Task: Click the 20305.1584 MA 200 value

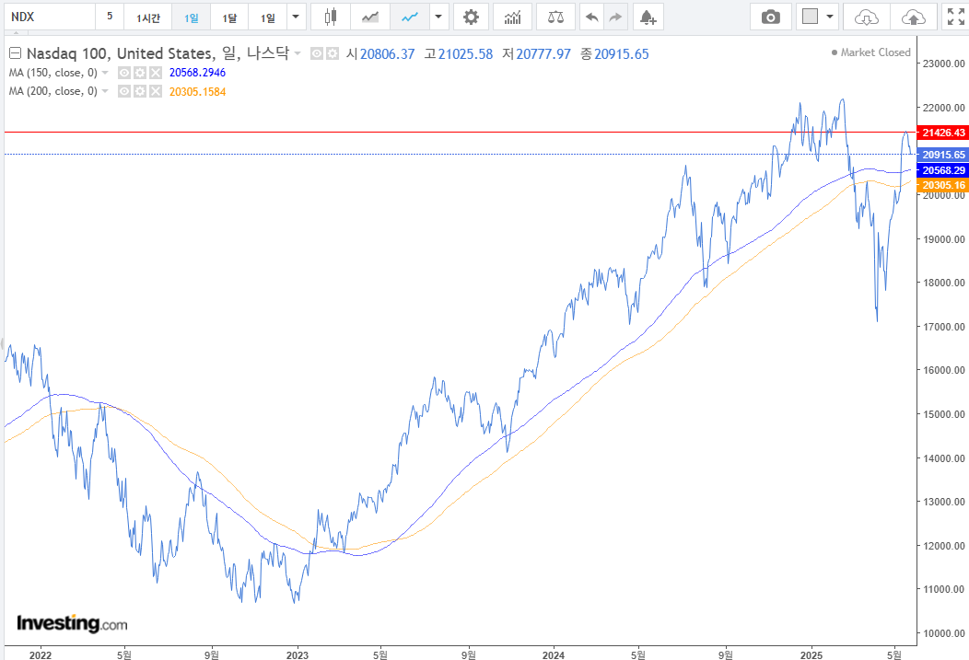Action: (x=198, y=92)
